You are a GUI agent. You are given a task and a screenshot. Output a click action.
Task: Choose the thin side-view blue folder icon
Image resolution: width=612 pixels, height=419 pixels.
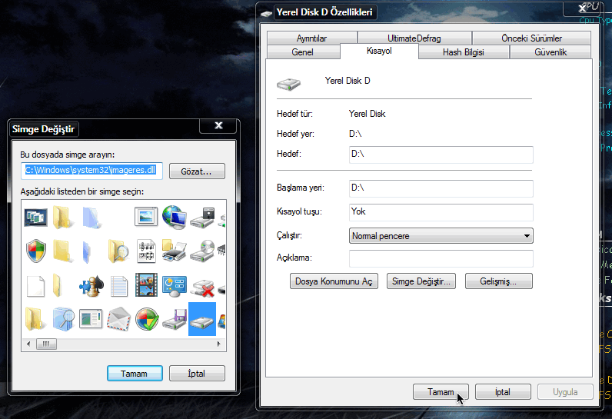[87, 252]
